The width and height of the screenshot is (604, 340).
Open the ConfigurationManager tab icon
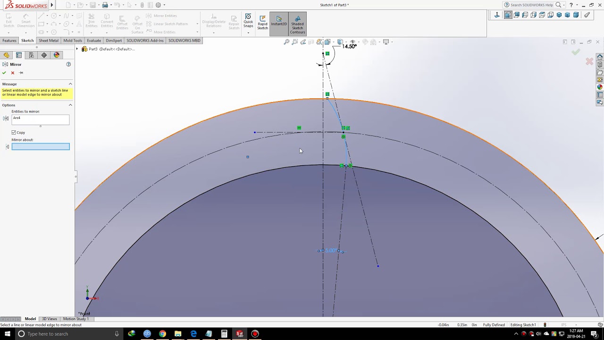[x=31, y=55]
